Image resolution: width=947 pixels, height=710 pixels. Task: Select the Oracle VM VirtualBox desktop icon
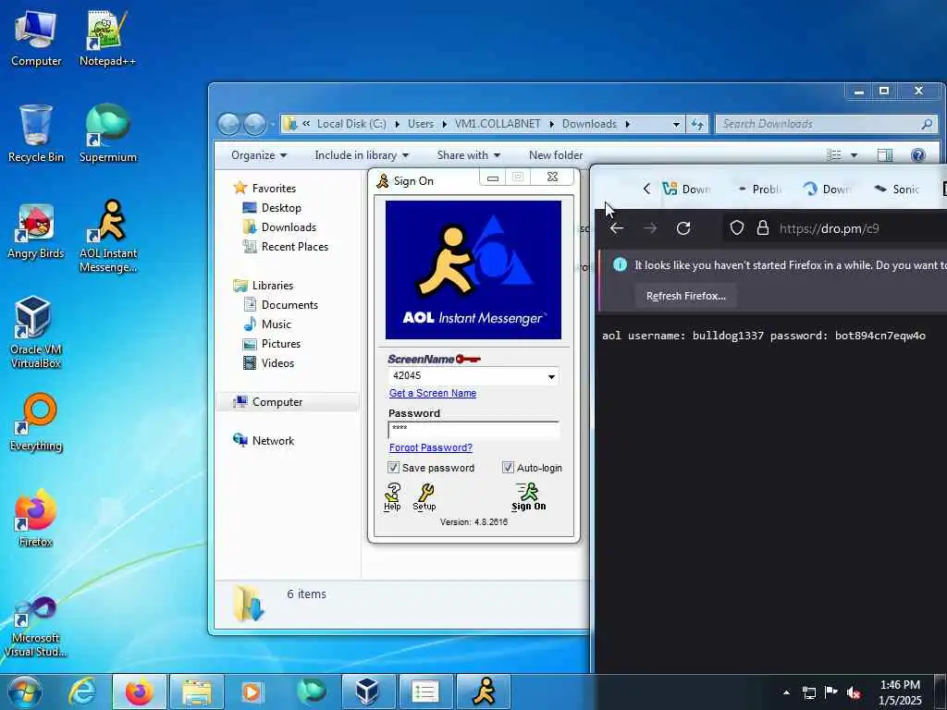pyautogui.click(x=36, y=332)
